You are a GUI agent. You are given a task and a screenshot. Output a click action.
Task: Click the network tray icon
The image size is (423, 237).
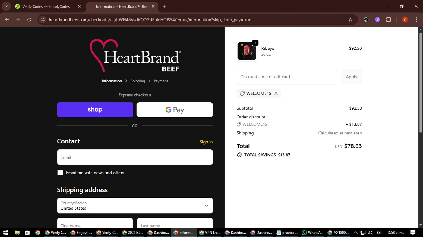click(363, 233)
